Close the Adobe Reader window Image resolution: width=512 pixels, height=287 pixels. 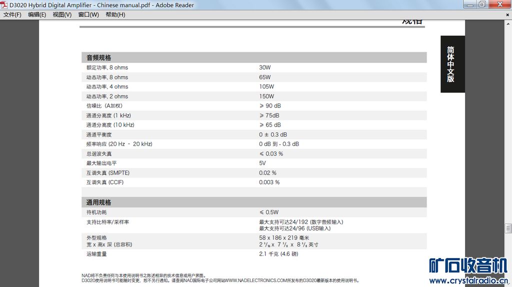click(x=499, y=4)
